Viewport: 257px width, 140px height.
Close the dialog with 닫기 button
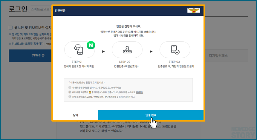pos(75,115)
